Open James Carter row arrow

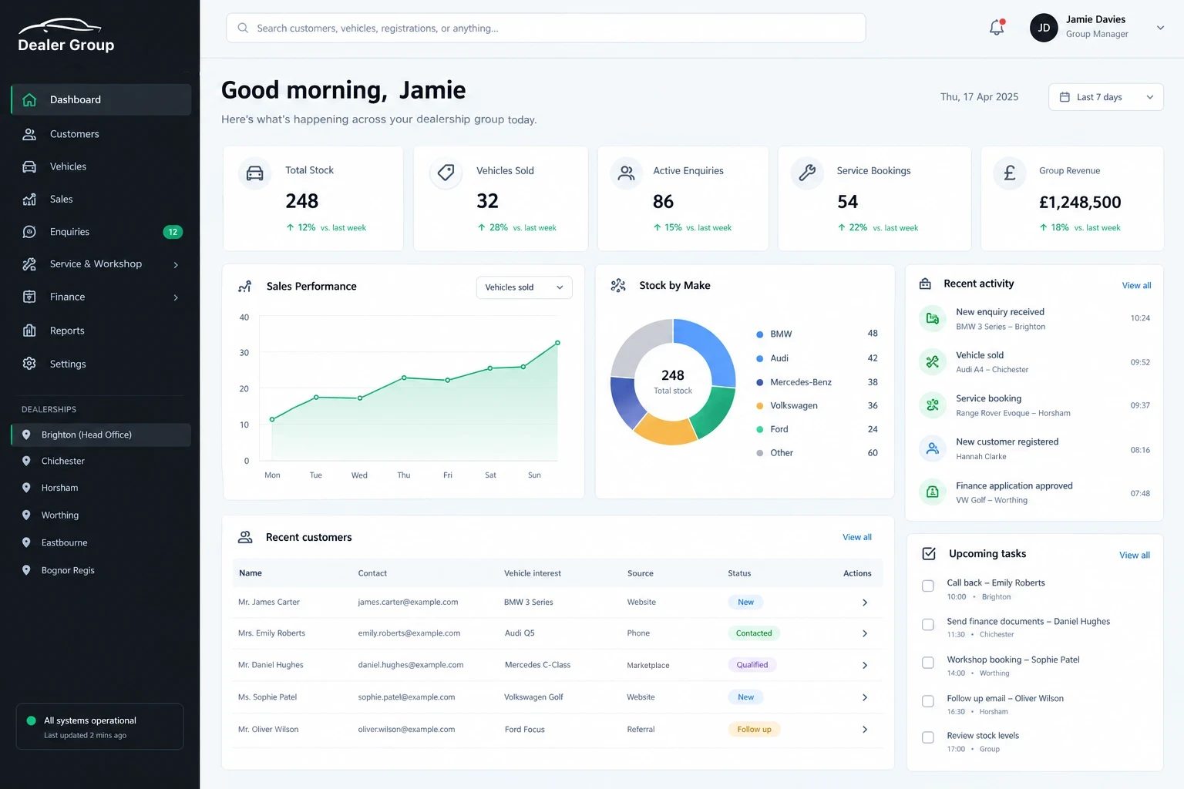point(865,603)
